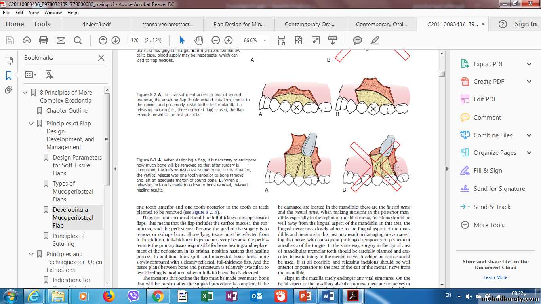Toggle the Page Thumbnails panel icon
This screenshot has height=304, width=541.
pyautogui.click(x=9, y=61)
